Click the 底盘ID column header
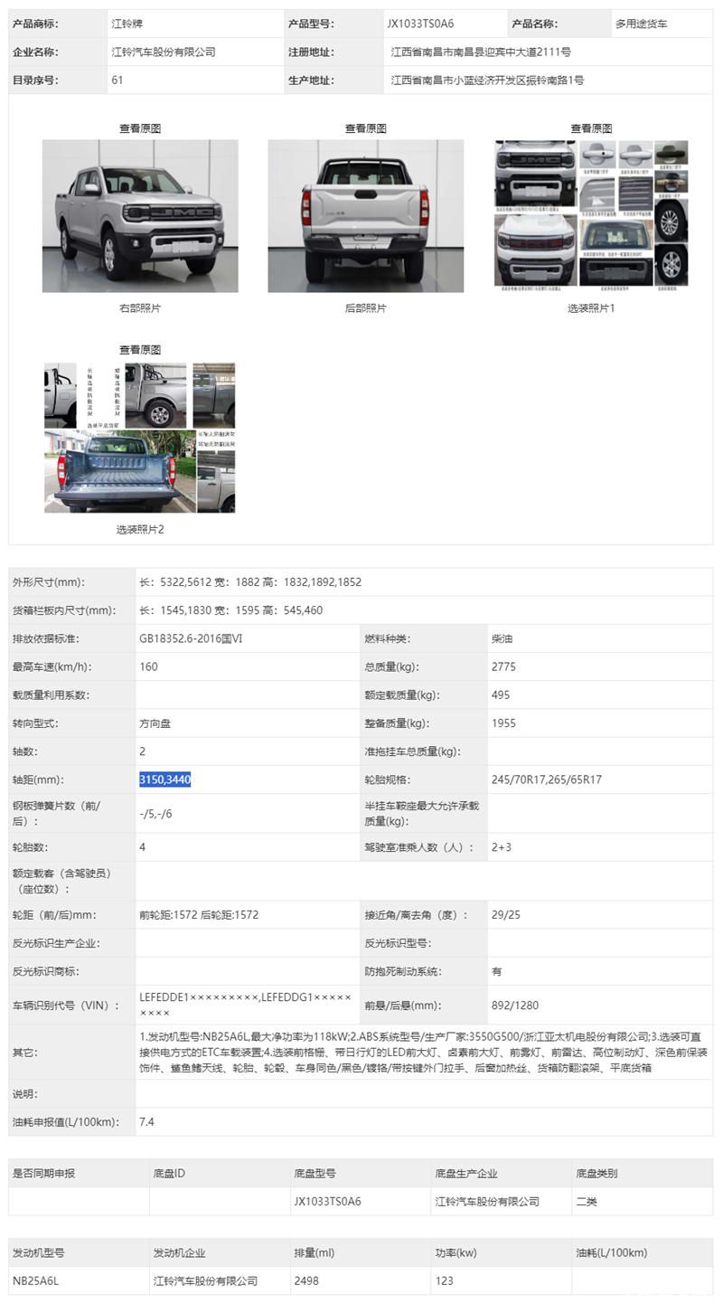This screenshot has height=1313, width=723. point(169,1173)
